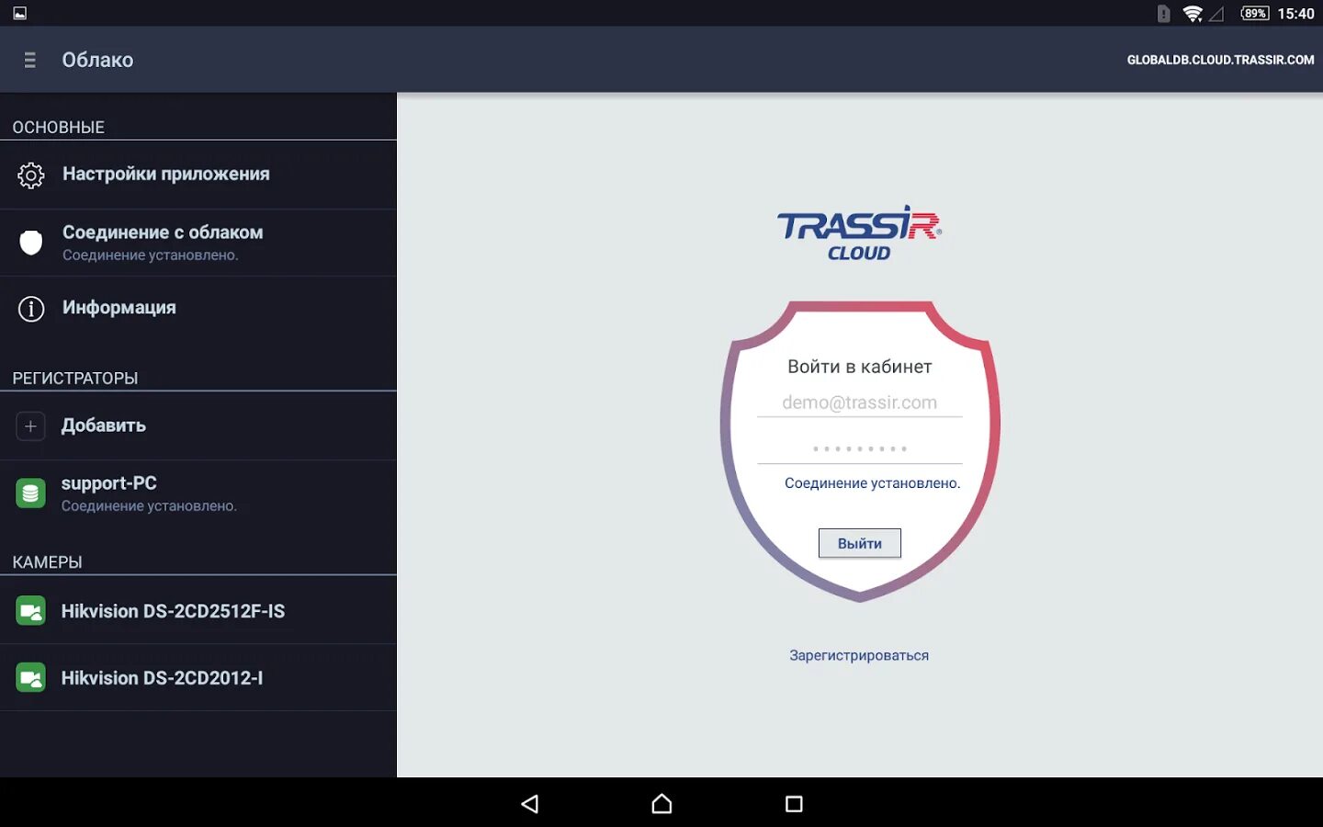Click status text under Соединение с облаком
This screenshot has width=1323, height=827.
tap(151, 255)
